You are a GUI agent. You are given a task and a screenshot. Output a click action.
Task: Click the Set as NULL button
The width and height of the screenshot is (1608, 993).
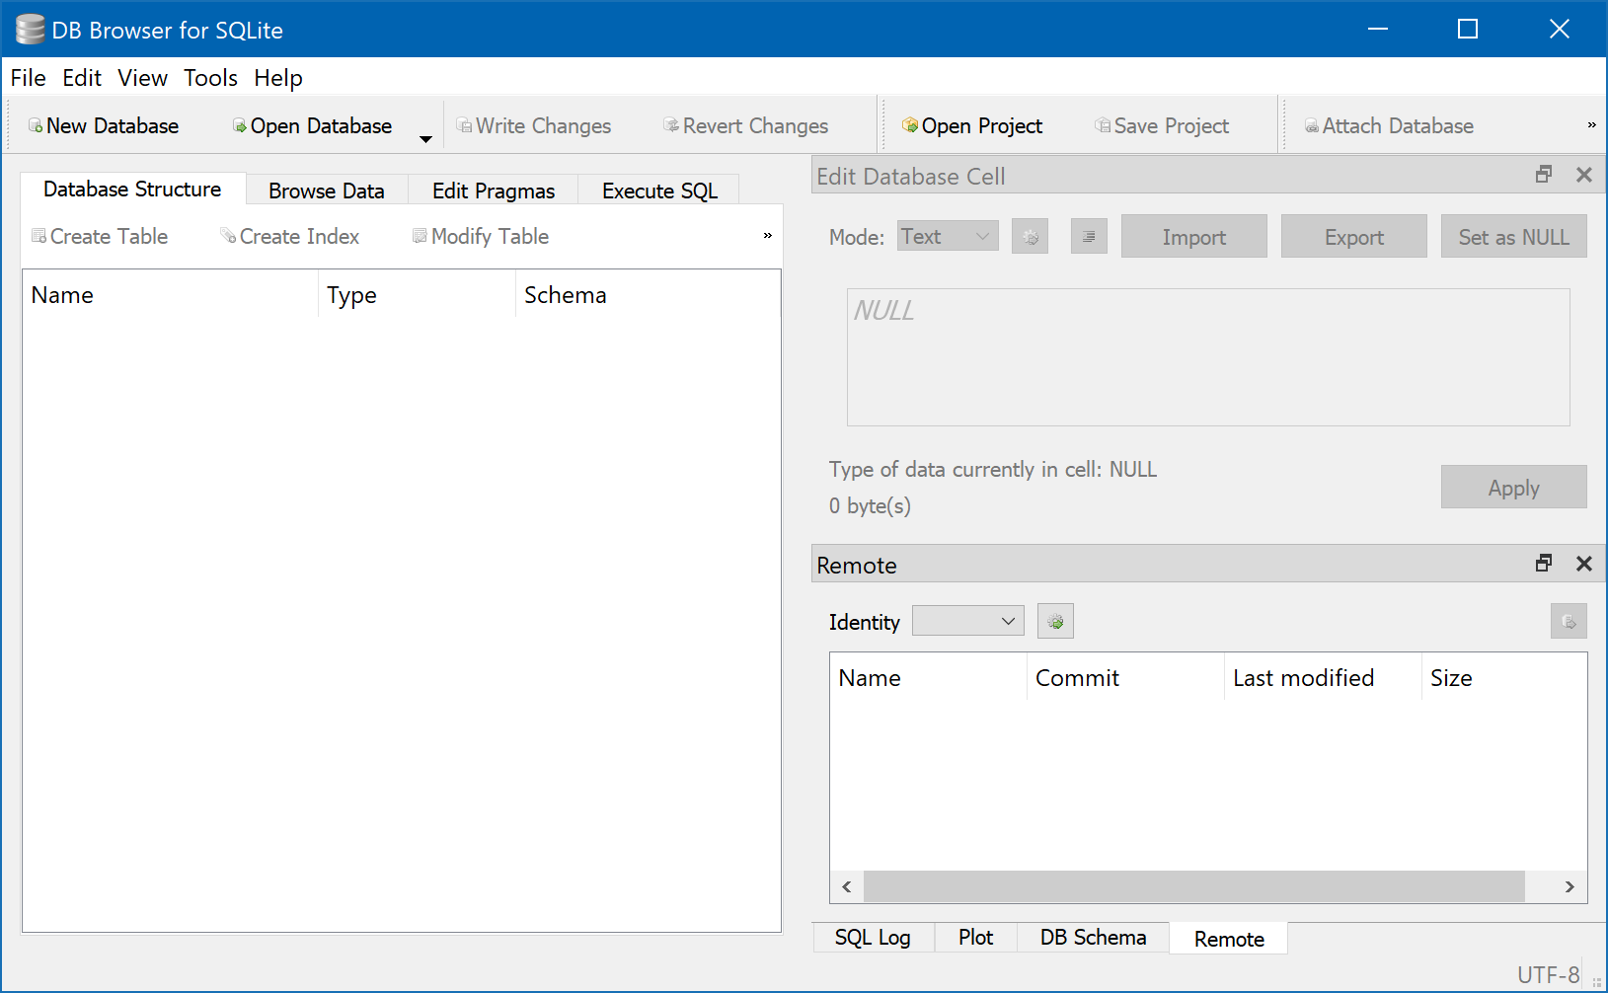pyautogui.click(x=1513, y=236)
